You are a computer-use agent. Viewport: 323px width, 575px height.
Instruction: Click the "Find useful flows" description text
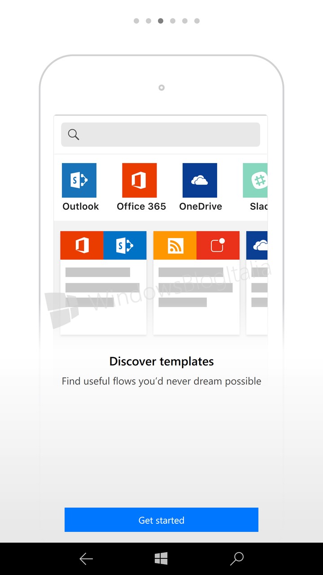[161, 381]
